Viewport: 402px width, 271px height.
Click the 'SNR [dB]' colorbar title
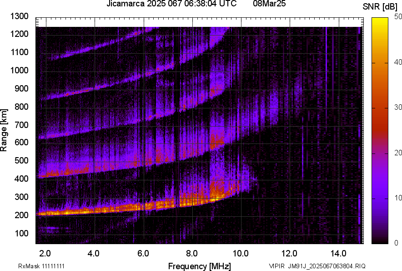[380, 7]
